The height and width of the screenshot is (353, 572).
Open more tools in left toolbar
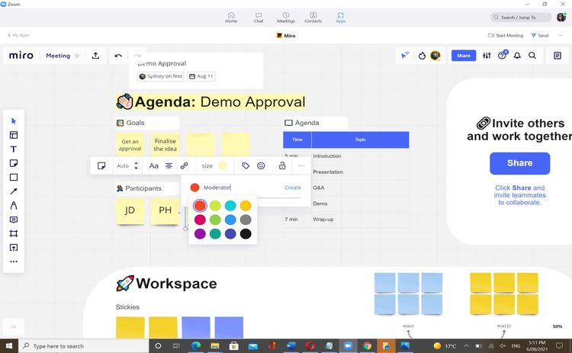(x=14, y=262)
